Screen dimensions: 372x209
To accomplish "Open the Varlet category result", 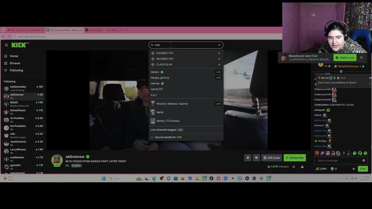I will (186, 112).
